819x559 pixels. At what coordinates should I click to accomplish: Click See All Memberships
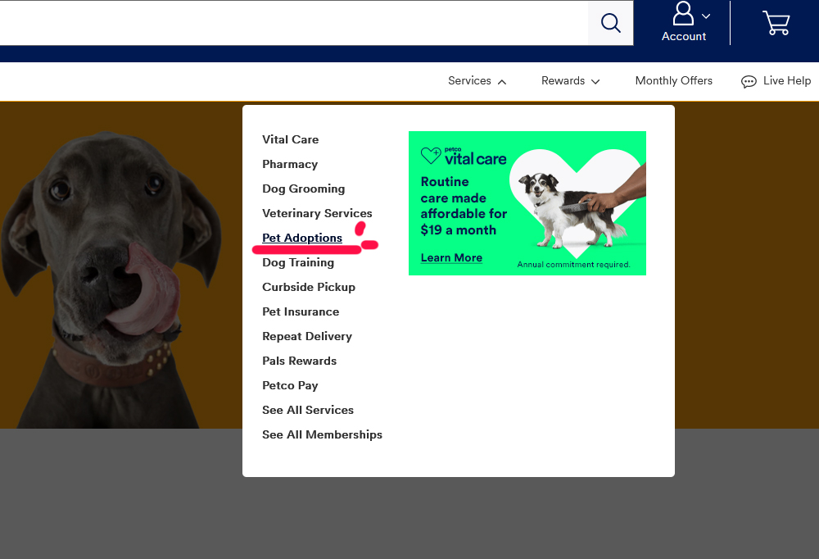[x=322, y=434]
